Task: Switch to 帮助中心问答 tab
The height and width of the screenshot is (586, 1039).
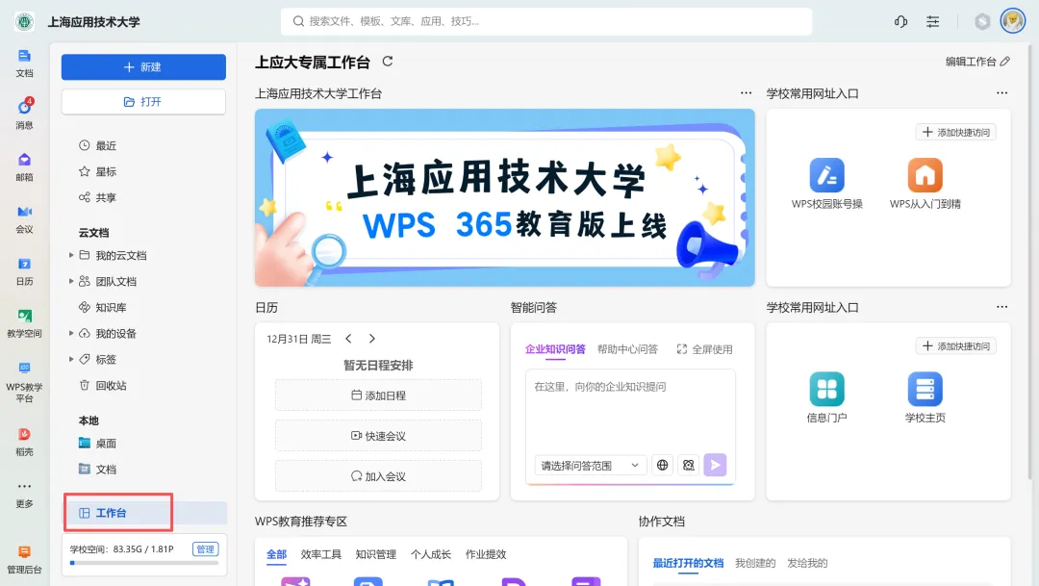Action: click(627, 349)
